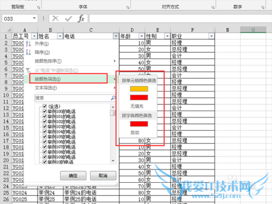Click the filter list scroll-down arrow

pyautogui.click(x=113, y=160)
